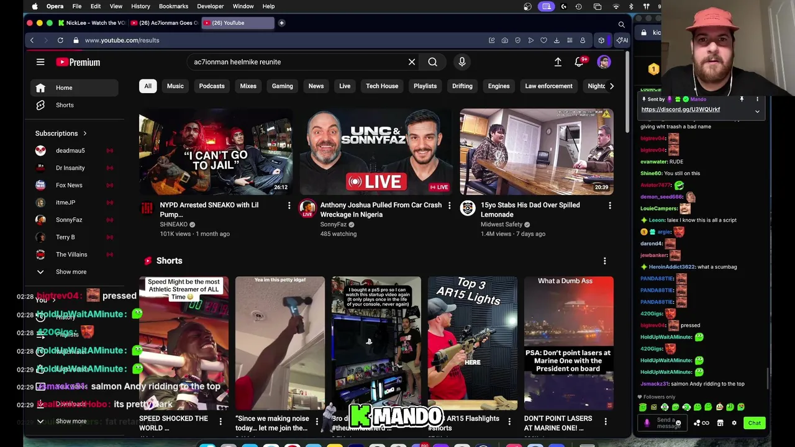Open options for Anthony Joshua live video
Screen dimensions: 795x447
click(449, 205)
